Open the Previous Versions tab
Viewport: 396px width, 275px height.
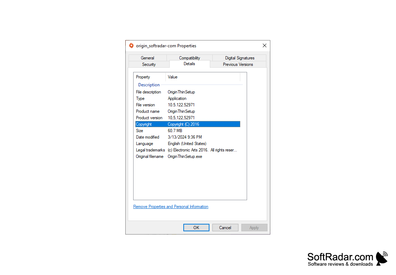click(x=238, y=64)
